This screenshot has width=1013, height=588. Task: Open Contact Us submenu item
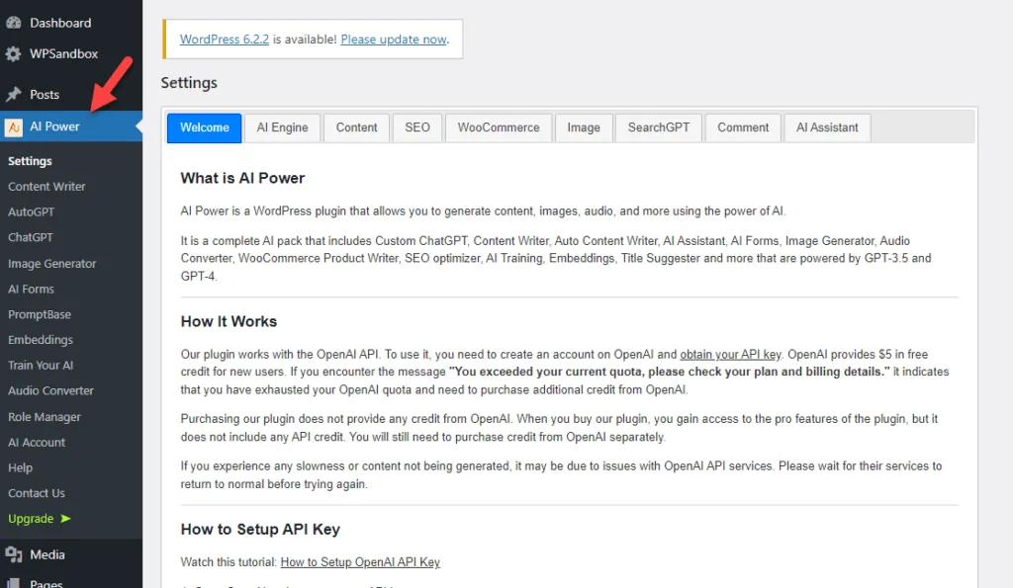[x=37, y=493]
